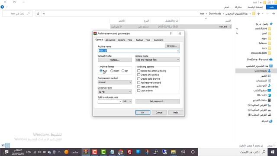Viewport: 277px width, 156px height.
Task: Click the Task View icon in the taskbar
Action: [184, 152]
